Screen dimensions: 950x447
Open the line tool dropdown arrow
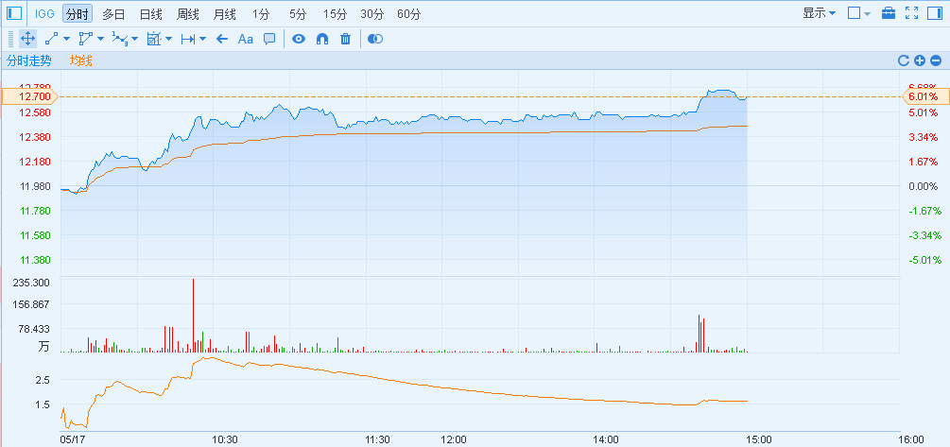coord(67,39)
